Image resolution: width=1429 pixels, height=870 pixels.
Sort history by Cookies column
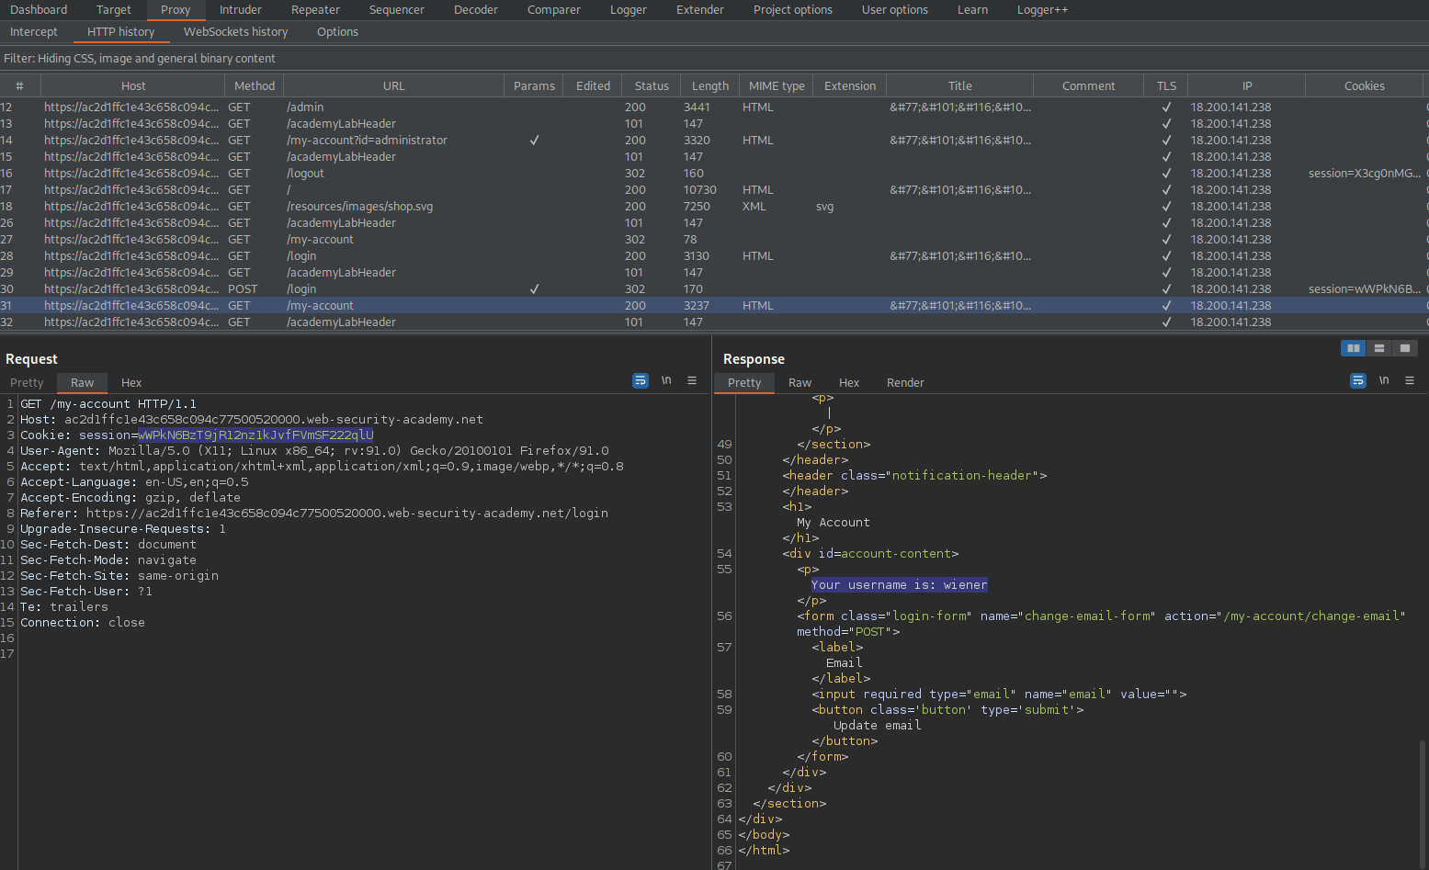(x=1365, y=86)
